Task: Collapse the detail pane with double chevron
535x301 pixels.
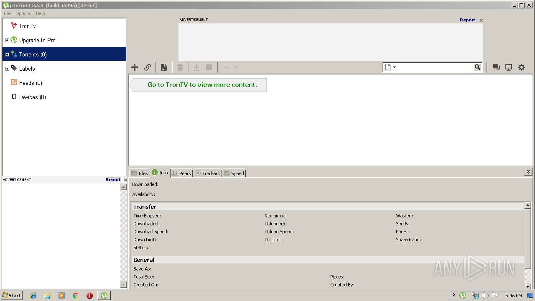Action: pos(528,172)
